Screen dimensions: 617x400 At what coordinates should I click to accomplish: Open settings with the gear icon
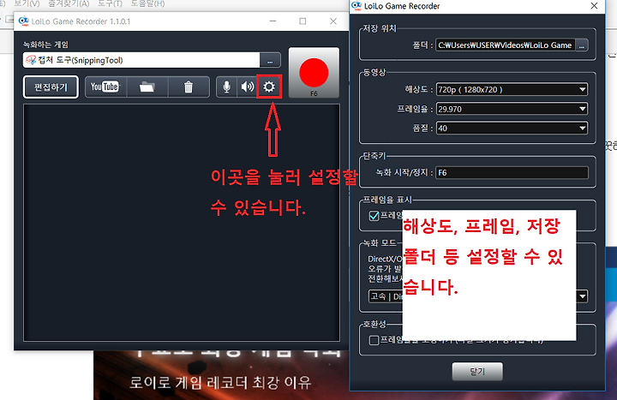click(x=269, y=87)
